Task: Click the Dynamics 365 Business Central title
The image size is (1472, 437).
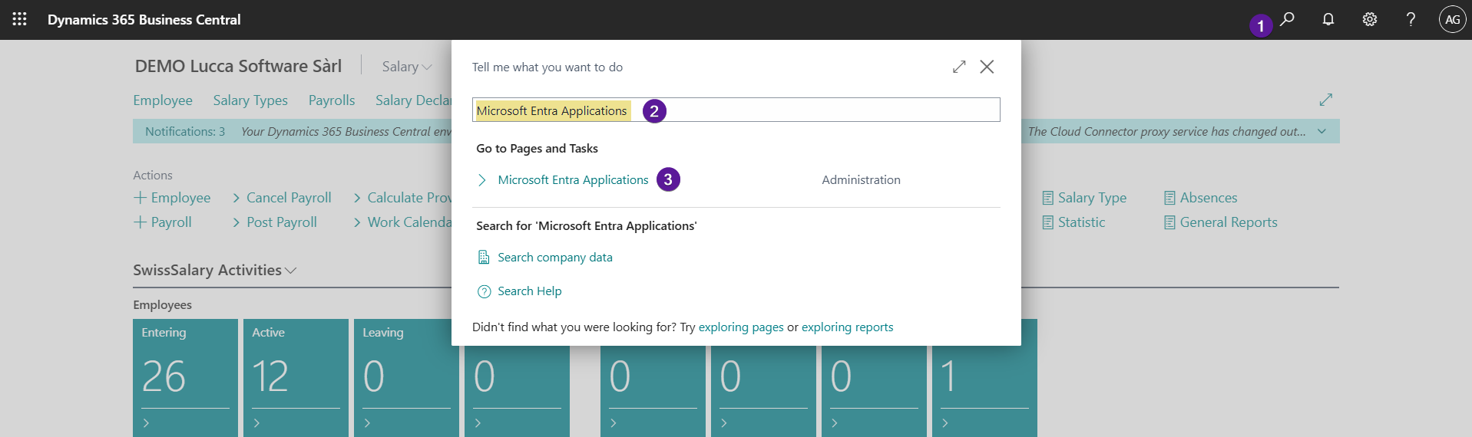Action: [144, 20]
